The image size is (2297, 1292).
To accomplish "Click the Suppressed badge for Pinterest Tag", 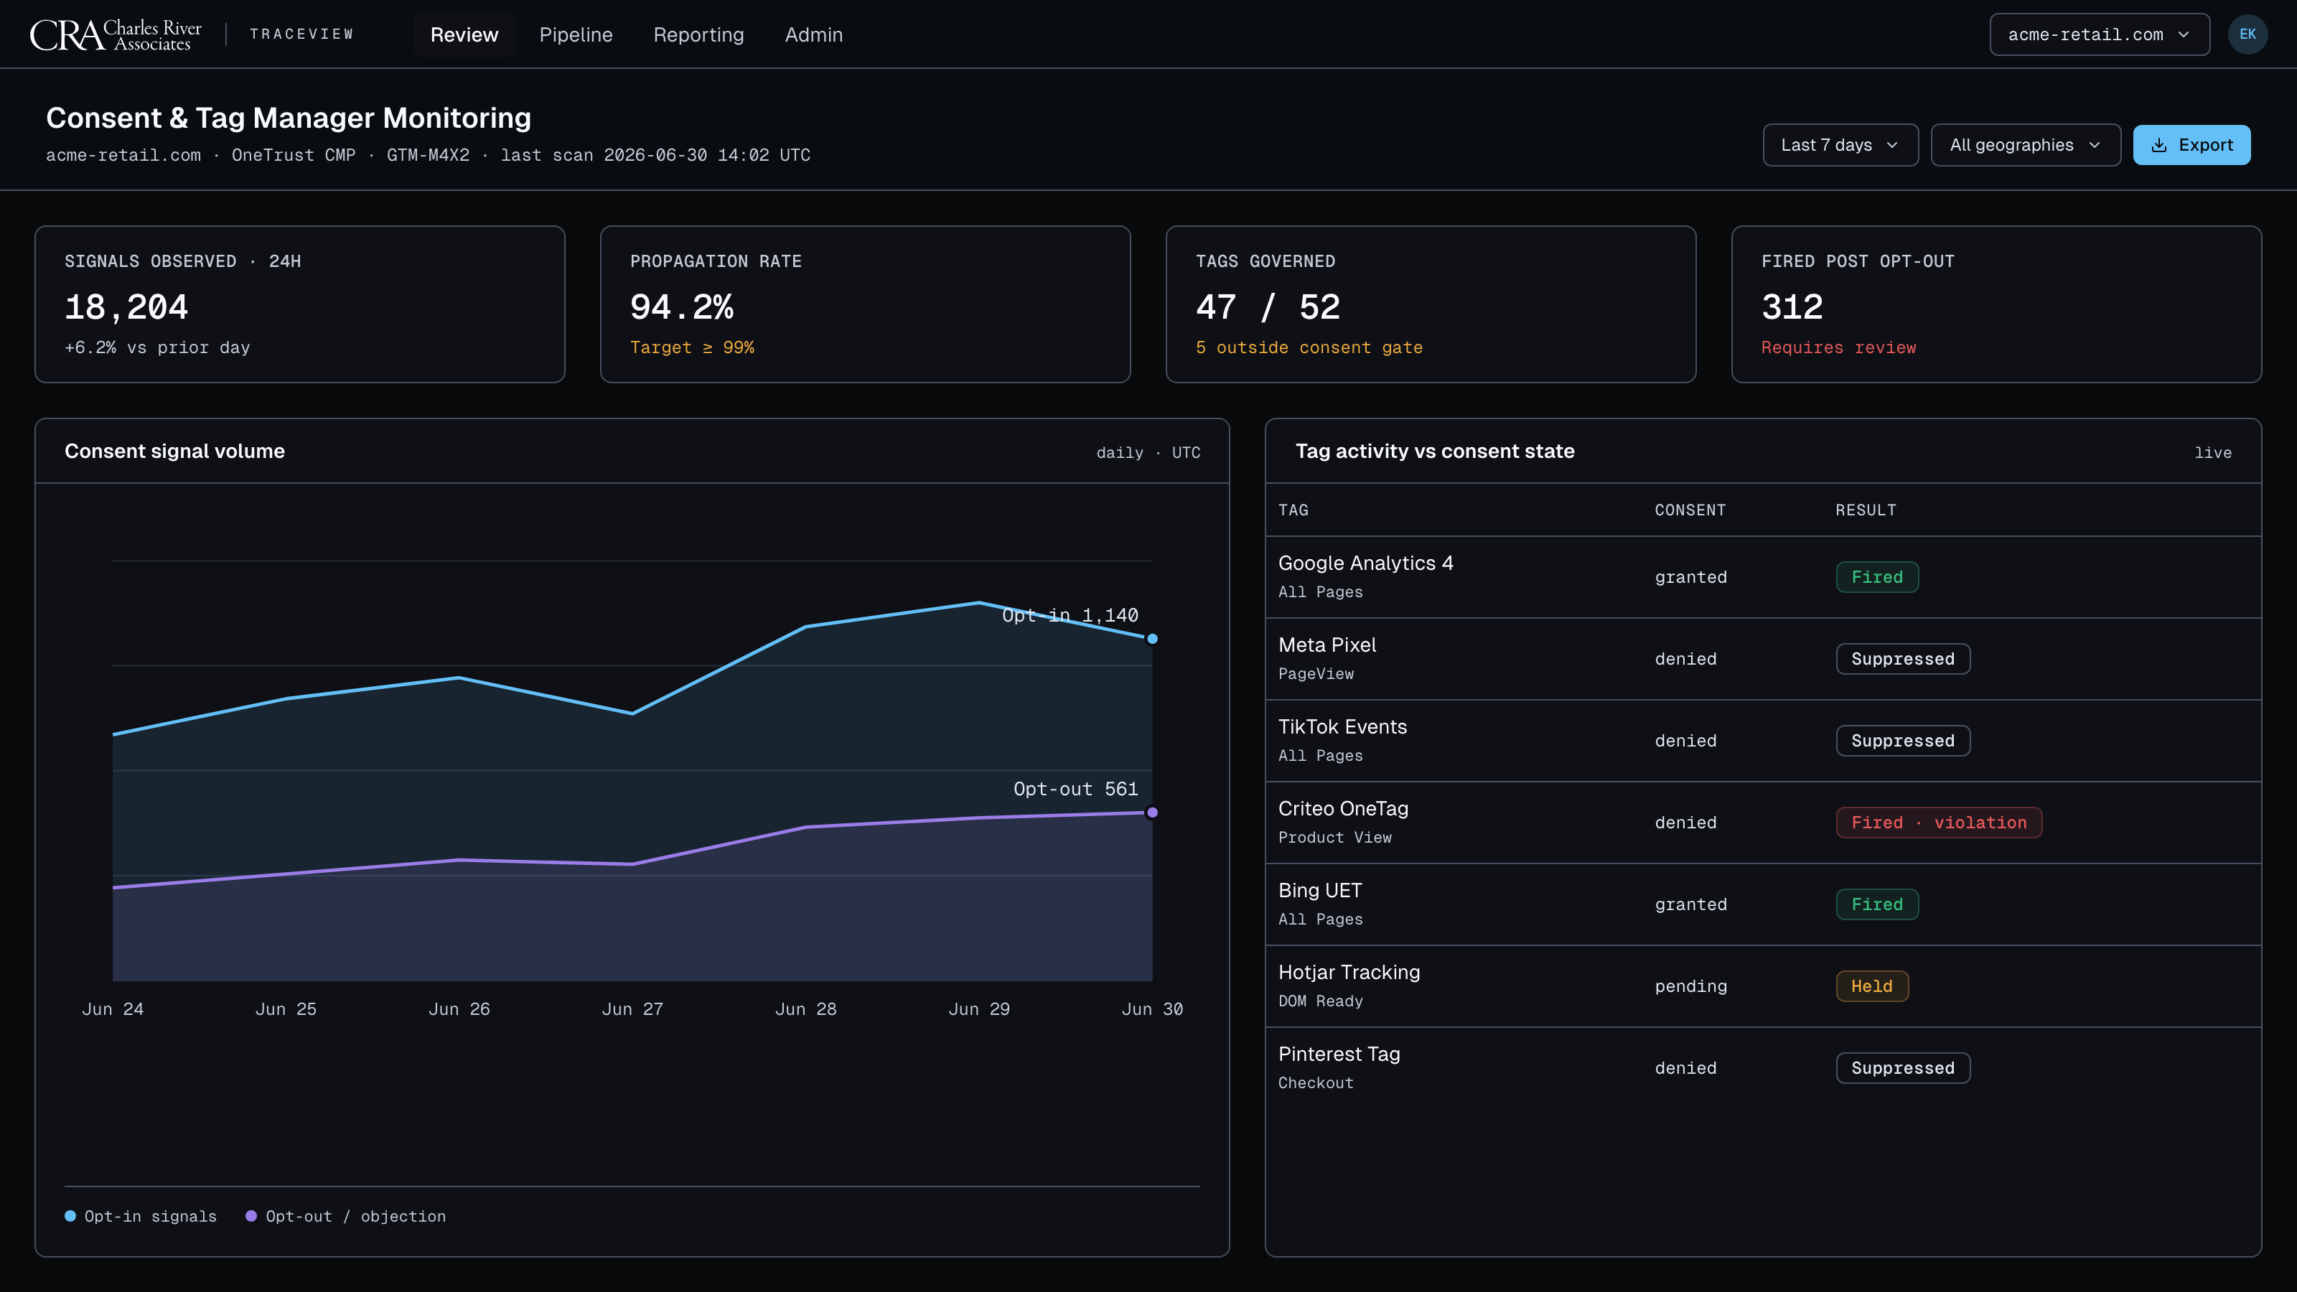I will pyautogui.click(x=1903, y=1068).
